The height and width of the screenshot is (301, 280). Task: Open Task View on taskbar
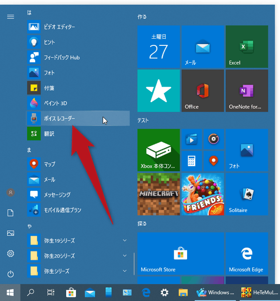51,293
